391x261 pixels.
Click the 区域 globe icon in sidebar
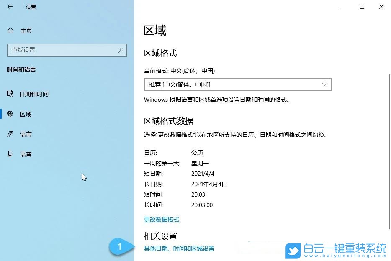click(x=10, y=114)
